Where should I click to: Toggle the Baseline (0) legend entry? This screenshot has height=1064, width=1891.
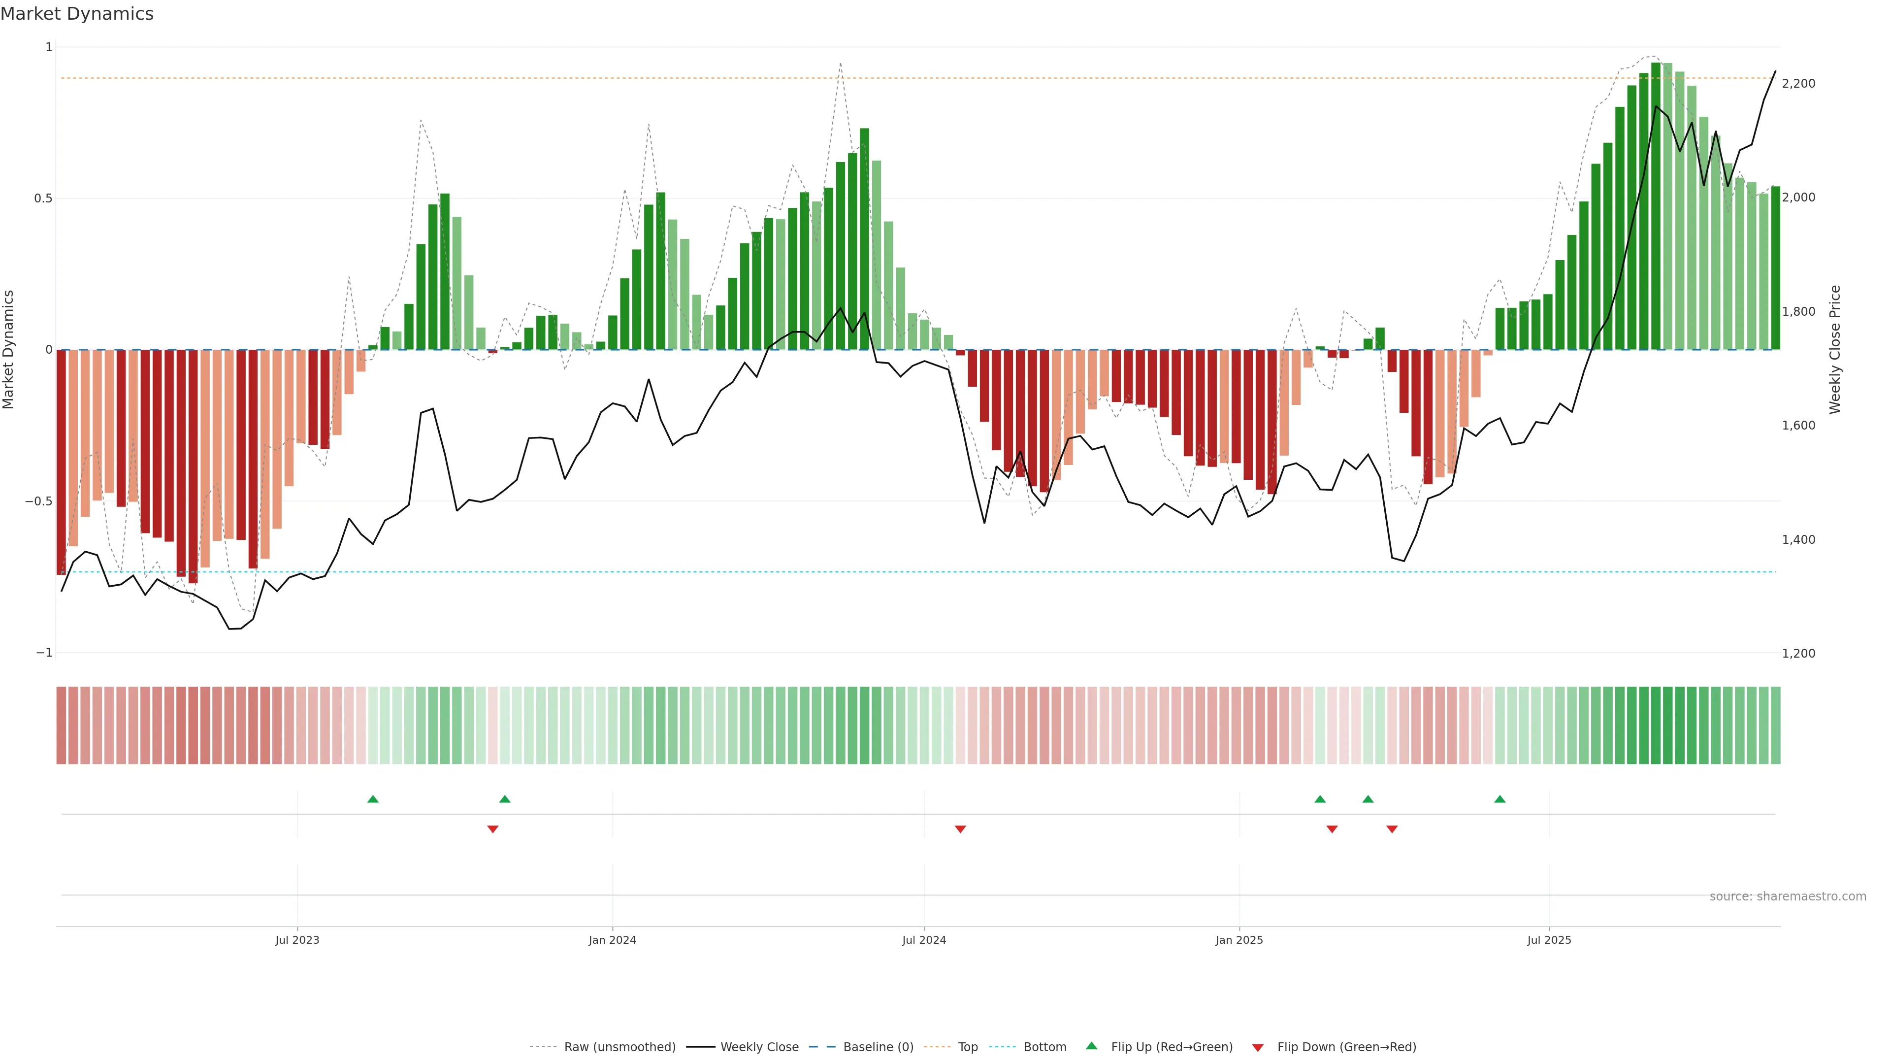(878, 1047)
